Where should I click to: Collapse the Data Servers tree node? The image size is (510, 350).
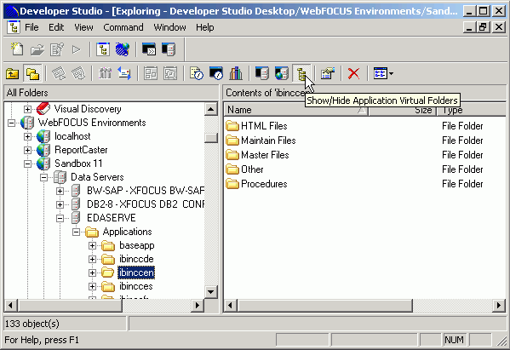44,177
